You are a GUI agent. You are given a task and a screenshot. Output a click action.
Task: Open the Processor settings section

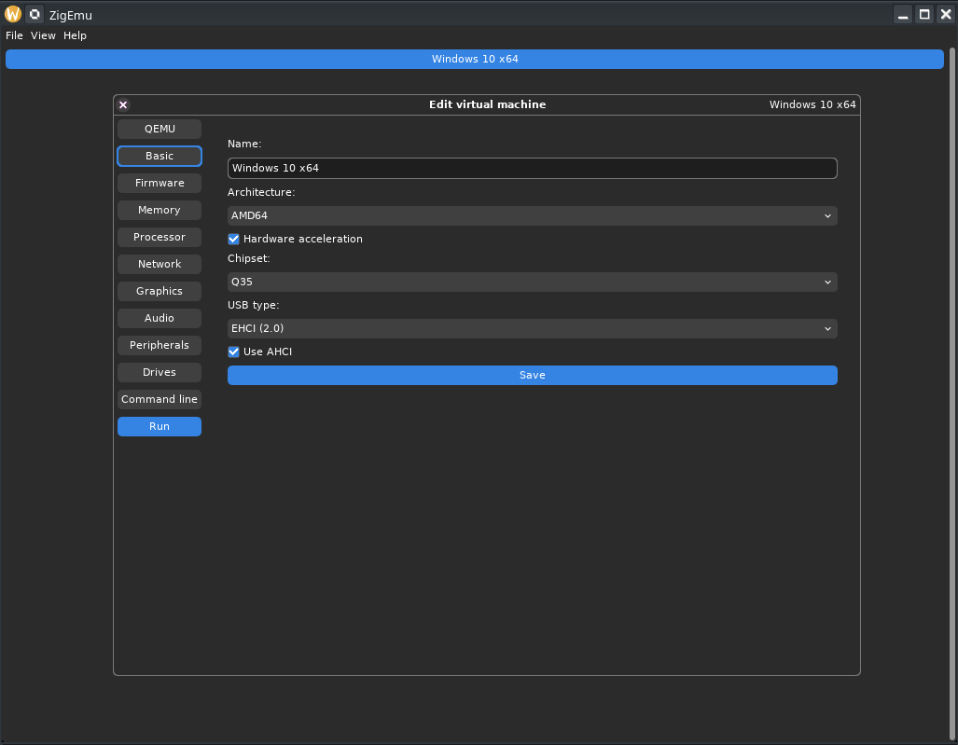pos(160,237)
